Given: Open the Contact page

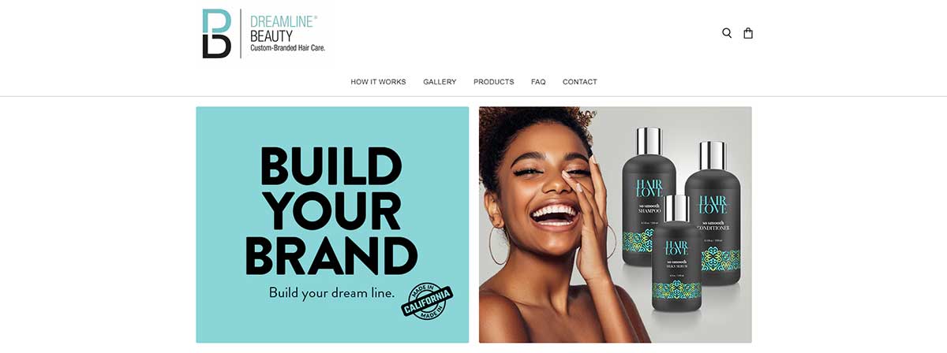Looking at the screenshot, I should click(580, 82).
